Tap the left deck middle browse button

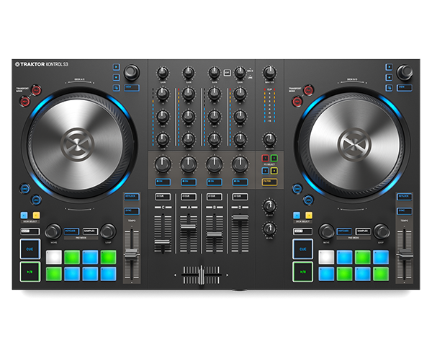tap(116, 77)
